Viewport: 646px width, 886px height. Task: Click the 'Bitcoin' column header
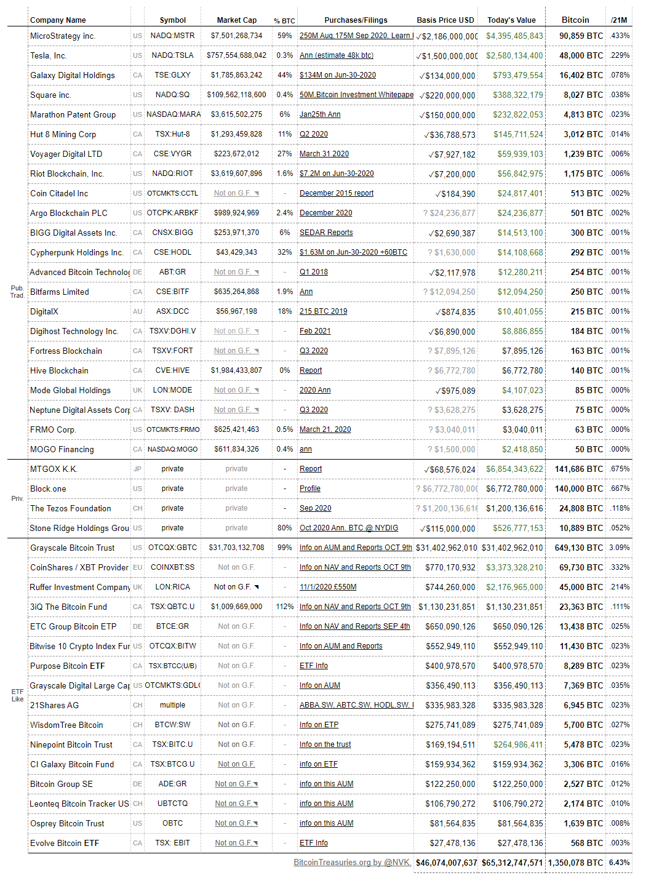pyautogui.click(x=575, y=20)
